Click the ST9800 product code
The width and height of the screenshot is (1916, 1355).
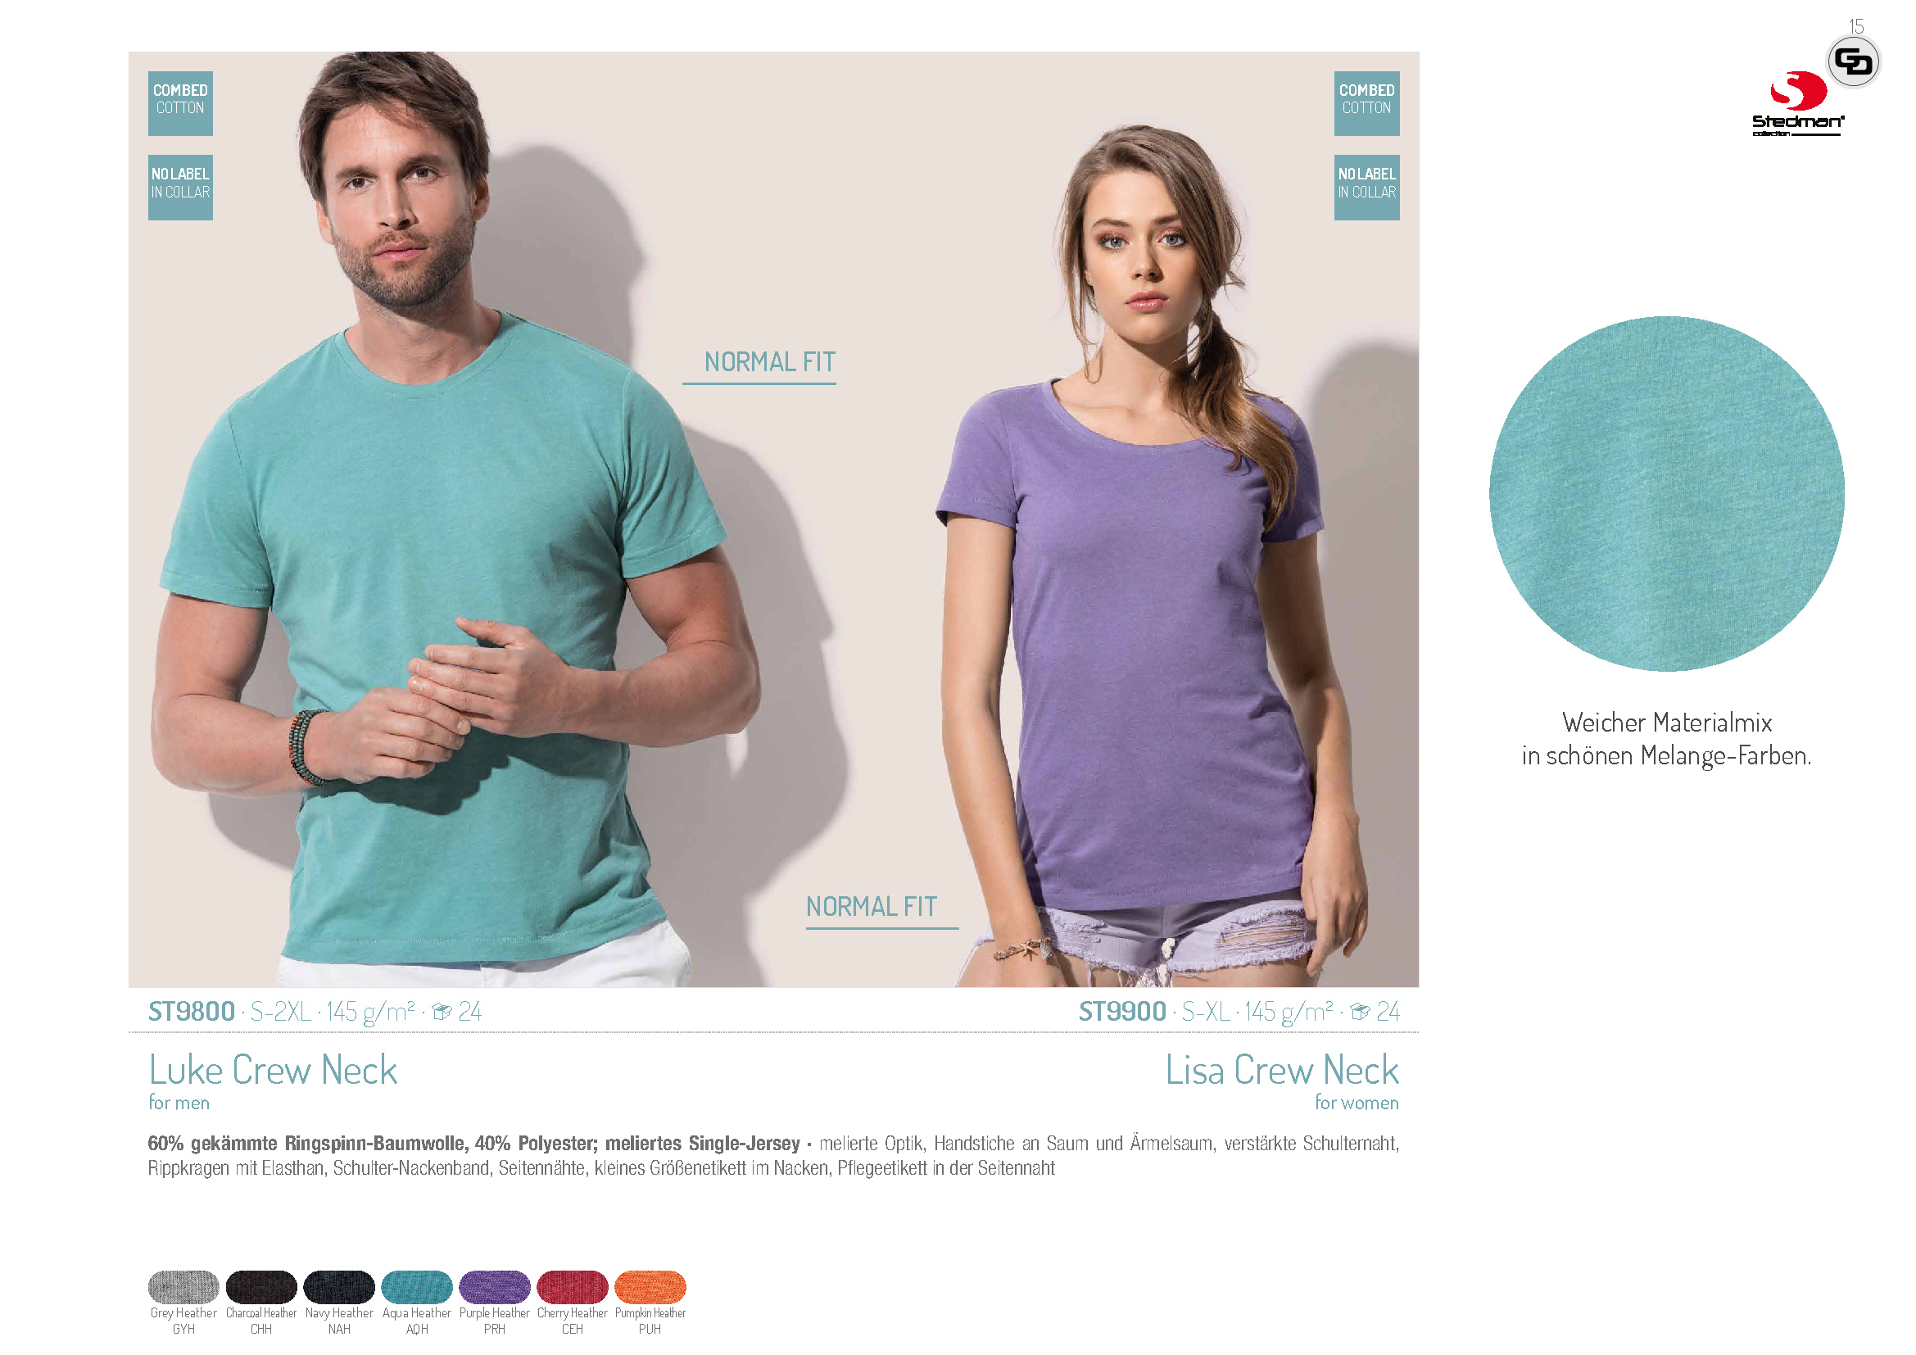point(191,1012)
